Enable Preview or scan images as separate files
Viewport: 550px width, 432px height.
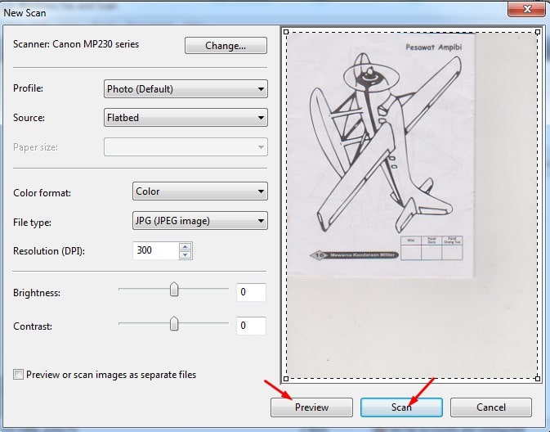tap(18, 375)
